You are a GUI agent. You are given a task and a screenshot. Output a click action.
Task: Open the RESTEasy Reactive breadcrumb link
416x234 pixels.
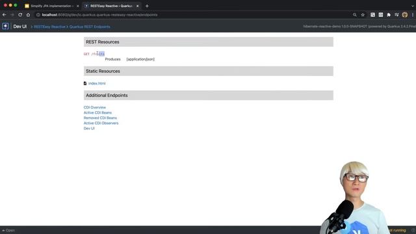[49, 27]
